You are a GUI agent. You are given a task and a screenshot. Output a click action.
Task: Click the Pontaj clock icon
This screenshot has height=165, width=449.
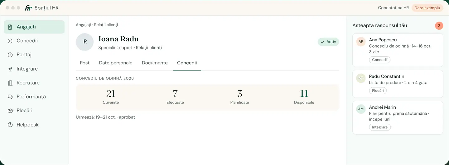coord(10,55)
